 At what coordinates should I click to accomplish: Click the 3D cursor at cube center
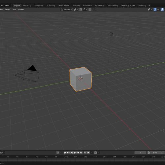(81, 79)
